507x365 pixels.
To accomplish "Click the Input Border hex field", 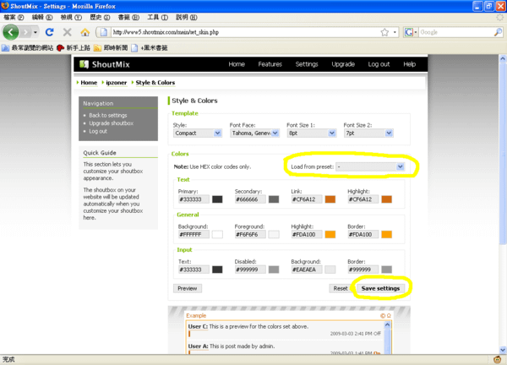I will coord(363,270).
